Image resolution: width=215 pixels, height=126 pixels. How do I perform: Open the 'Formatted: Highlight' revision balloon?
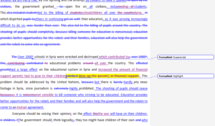(x=186, y=76)
